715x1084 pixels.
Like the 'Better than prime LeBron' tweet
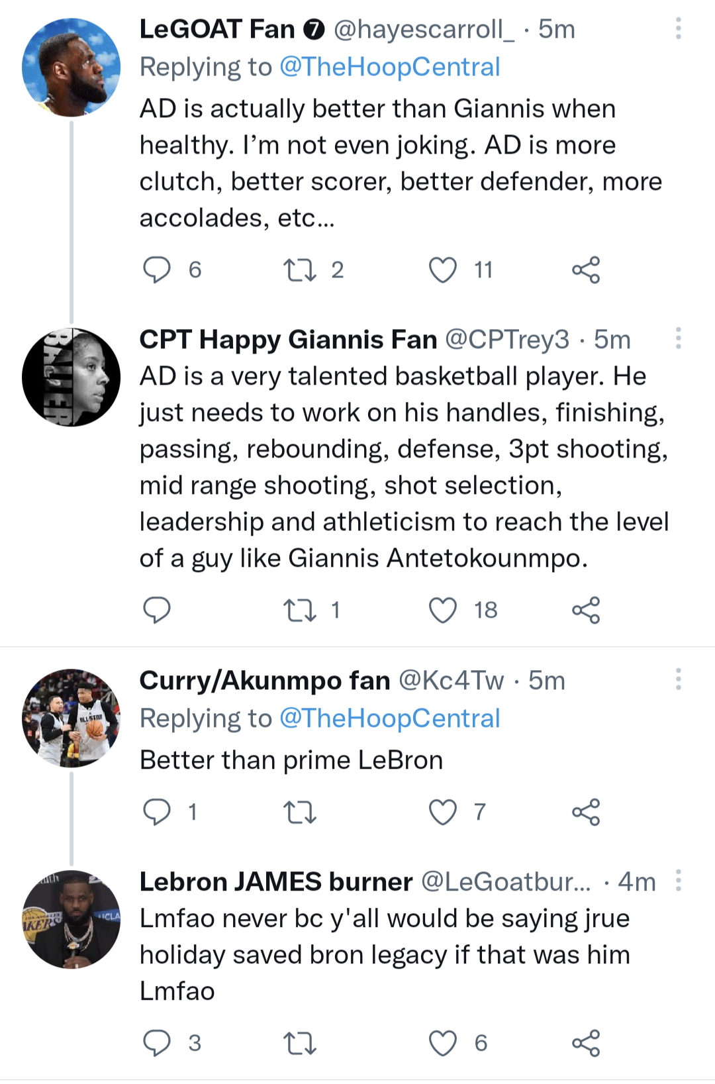[443, 812]
